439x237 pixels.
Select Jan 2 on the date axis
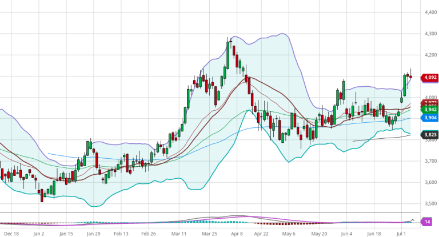click(38, 234)
